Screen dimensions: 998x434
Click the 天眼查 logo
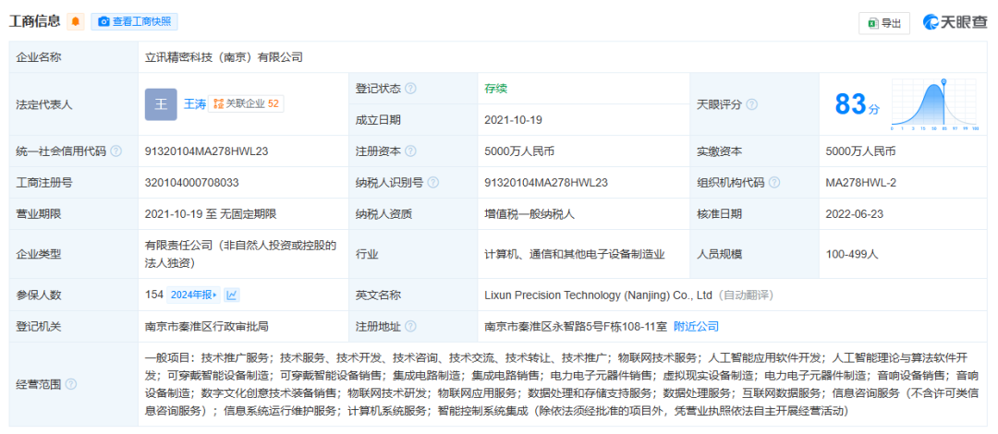pos(955,22)
